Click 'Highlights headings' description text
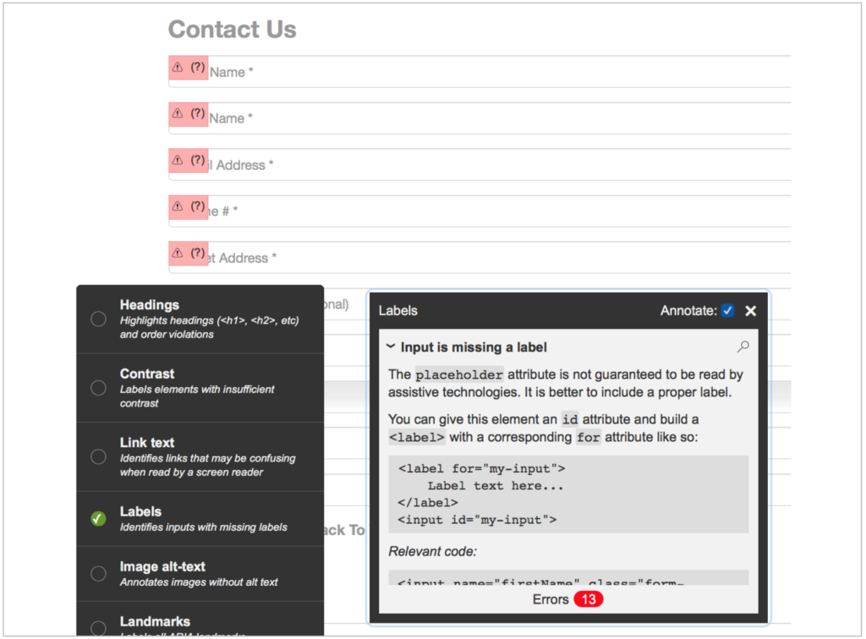This screenshot has height=639, width=866. (x=210, y=327)
